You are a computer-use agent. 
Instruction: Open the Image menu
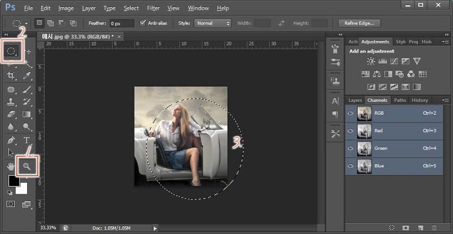tap(66, 8)
